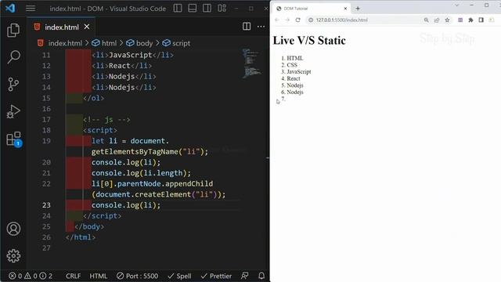The image size is (501, 282).
Task: Close the DOM Tutorial browser tab
Action: click(345, 9)
